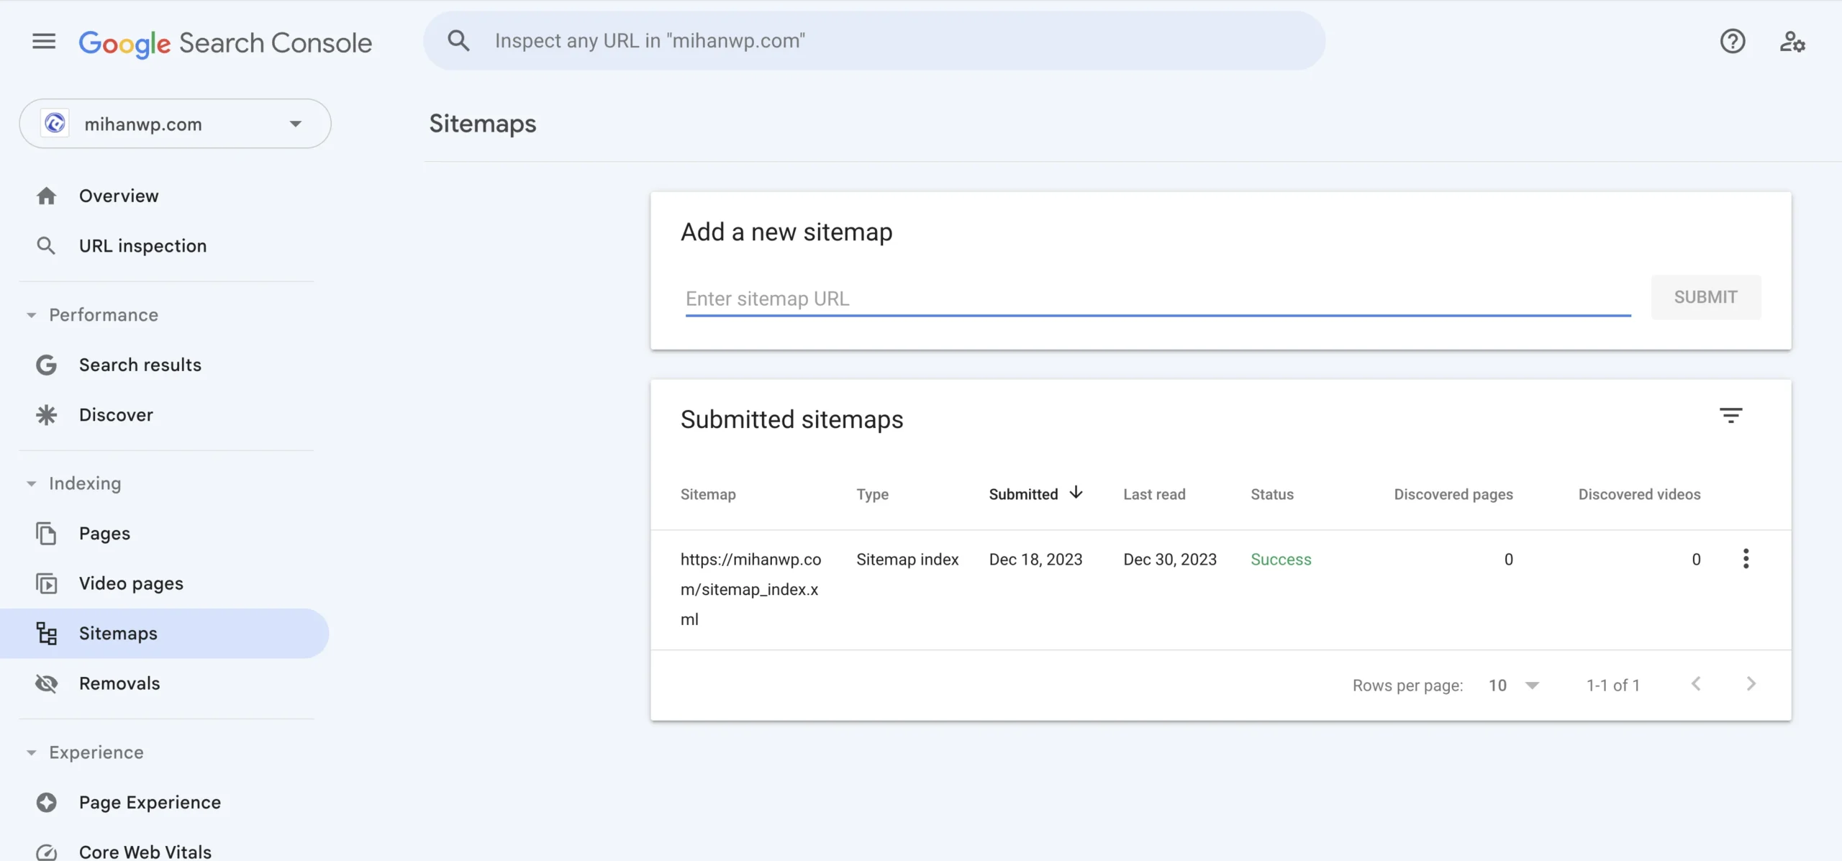Screen dimensions: 1842x861
Task: Click the 1-1 of 1 pagination text
Action: tap(1613, 685)
